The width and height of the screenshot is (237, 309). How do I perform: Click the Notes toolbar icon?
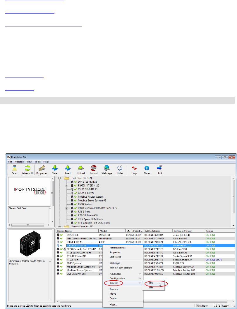click(120, 170)
